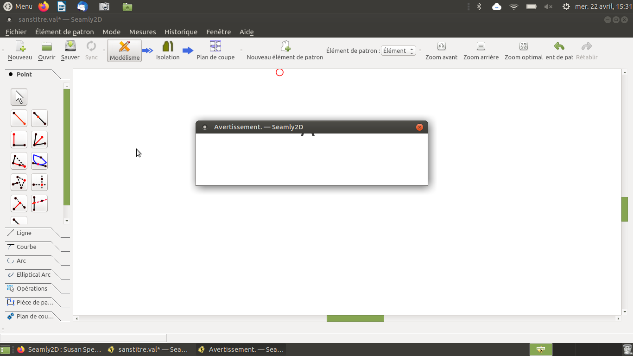Expand the Ligne toolbox section

point(24,233)
